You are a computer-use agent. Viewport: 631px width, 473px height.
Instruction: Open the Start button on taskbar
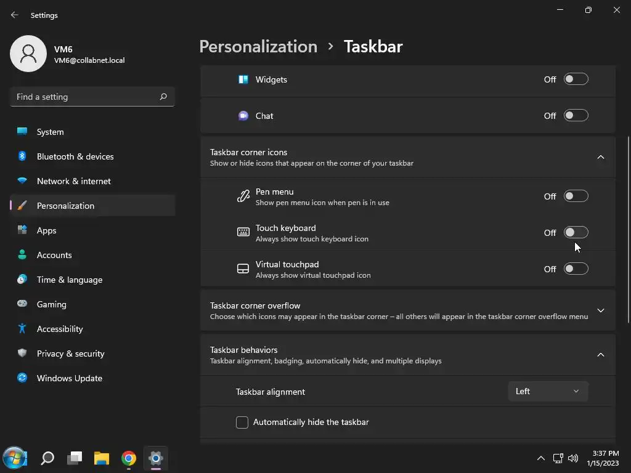15,458
